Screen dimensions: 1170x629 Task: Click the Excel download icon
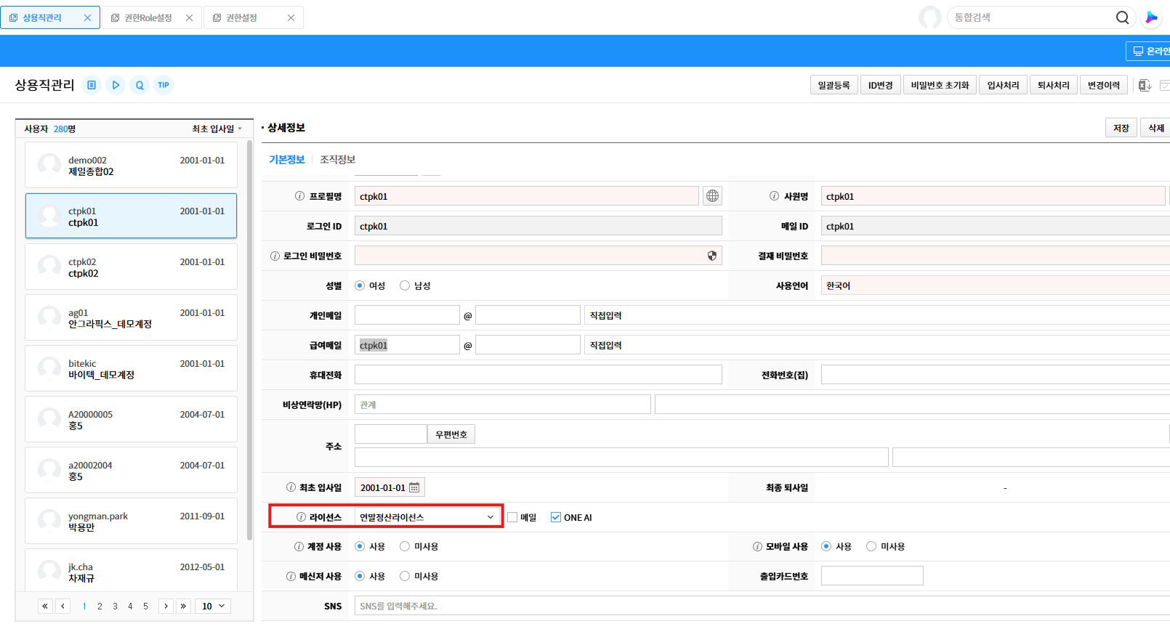tap(1145, 85)
